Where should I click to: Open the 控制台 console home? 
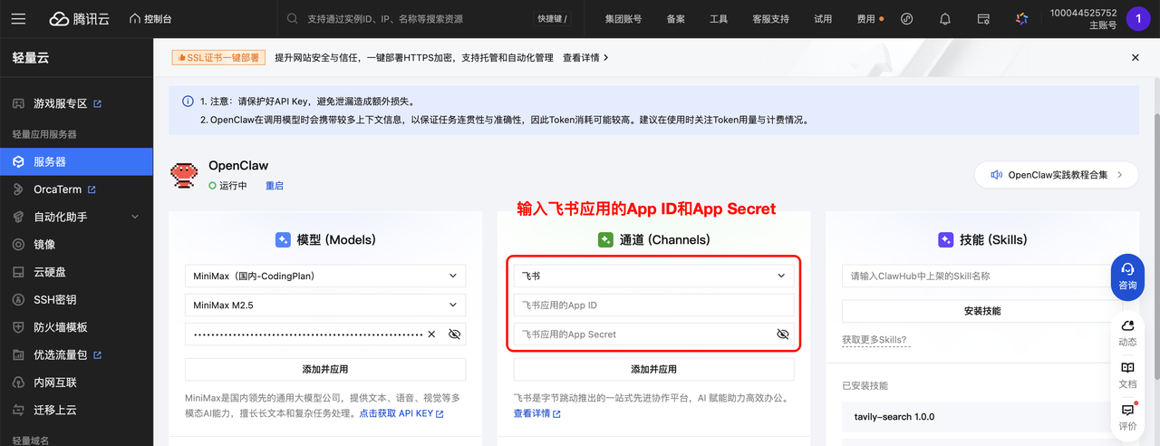[x=150, y=18]
